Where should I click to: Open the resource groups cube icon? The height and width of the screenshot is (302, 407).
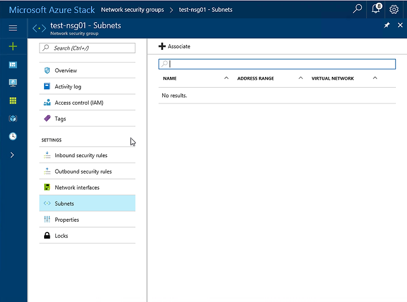click(x=13, y=119)
